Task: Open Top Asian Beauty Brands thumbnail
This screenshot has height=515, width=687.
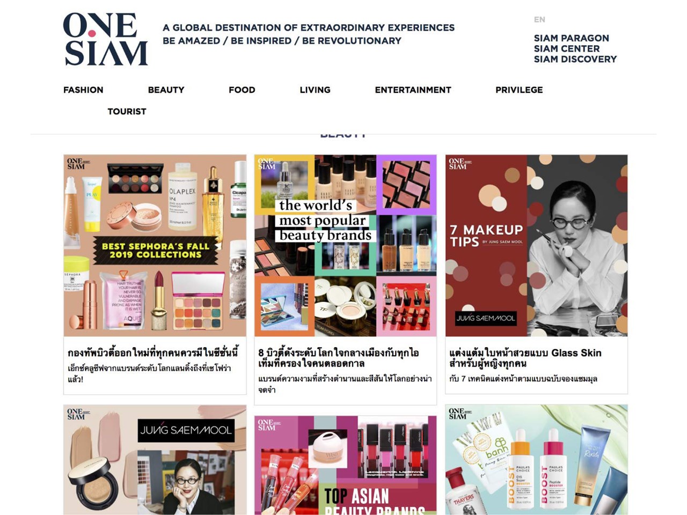Action: 346,465
